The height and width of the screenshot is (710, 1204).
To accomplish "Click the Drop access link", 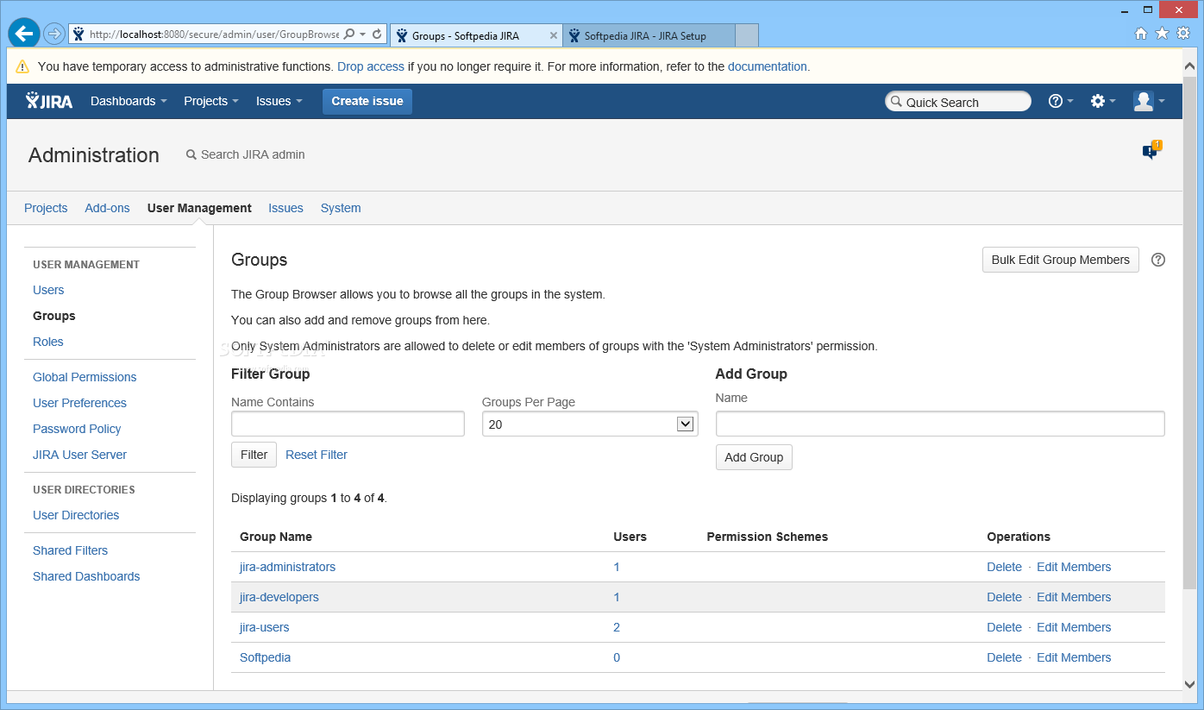I will tap(371, 66).
